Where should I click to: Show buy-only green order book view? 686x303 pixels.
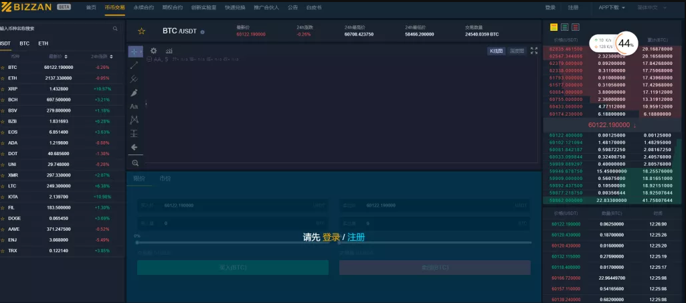565,27
